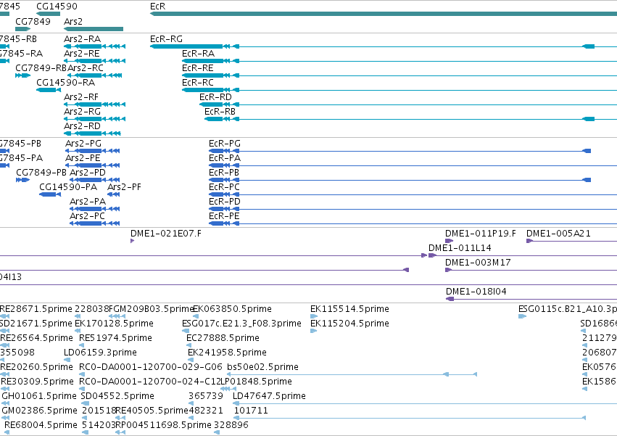The height and width of the screenshot is (436, 617).
Task: Click the Ars2-PF protein label
Action: click(x=125, y=187)
